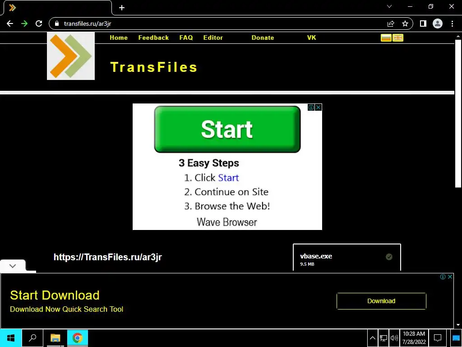The height and width of the screenshot is (347, 462).
Task: Close the Wave Browser ad
Action: coord(318,108)
